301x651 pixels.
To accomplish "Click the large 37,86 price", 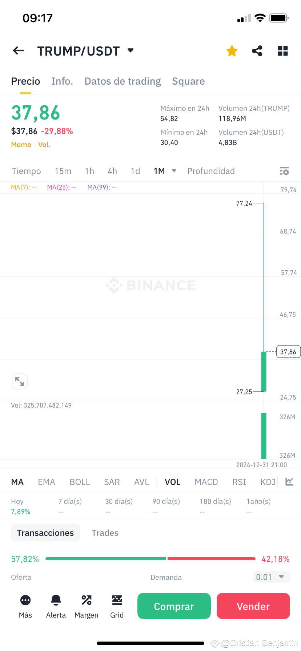I will tap(36, 113).
